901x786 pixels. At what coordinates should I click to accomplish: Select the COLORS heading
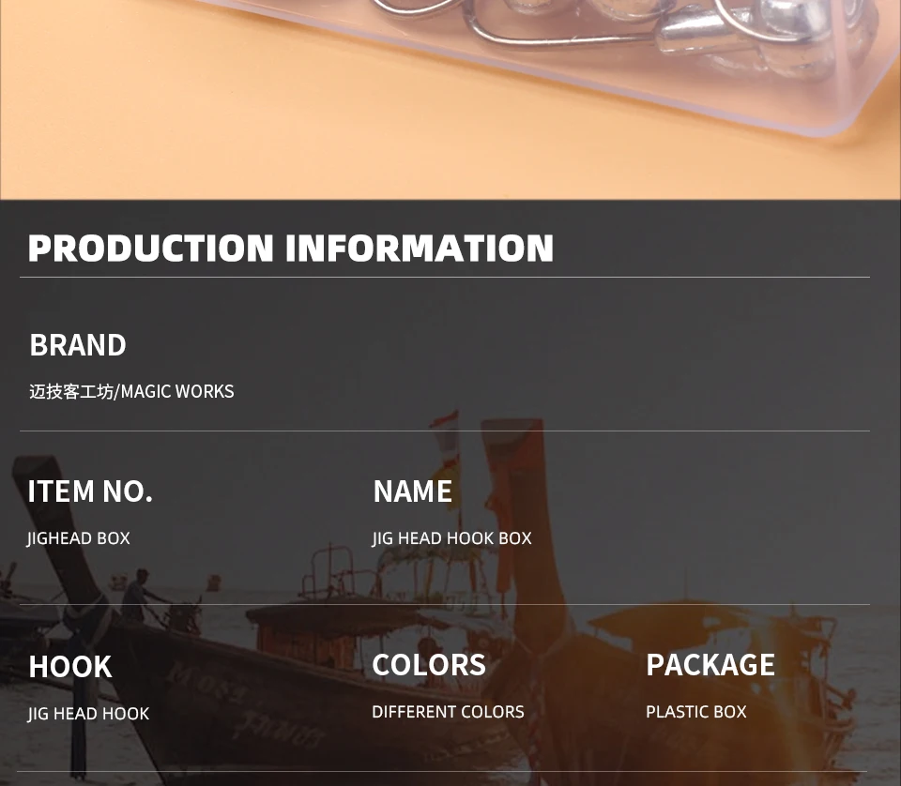click(x=429, y=665)
